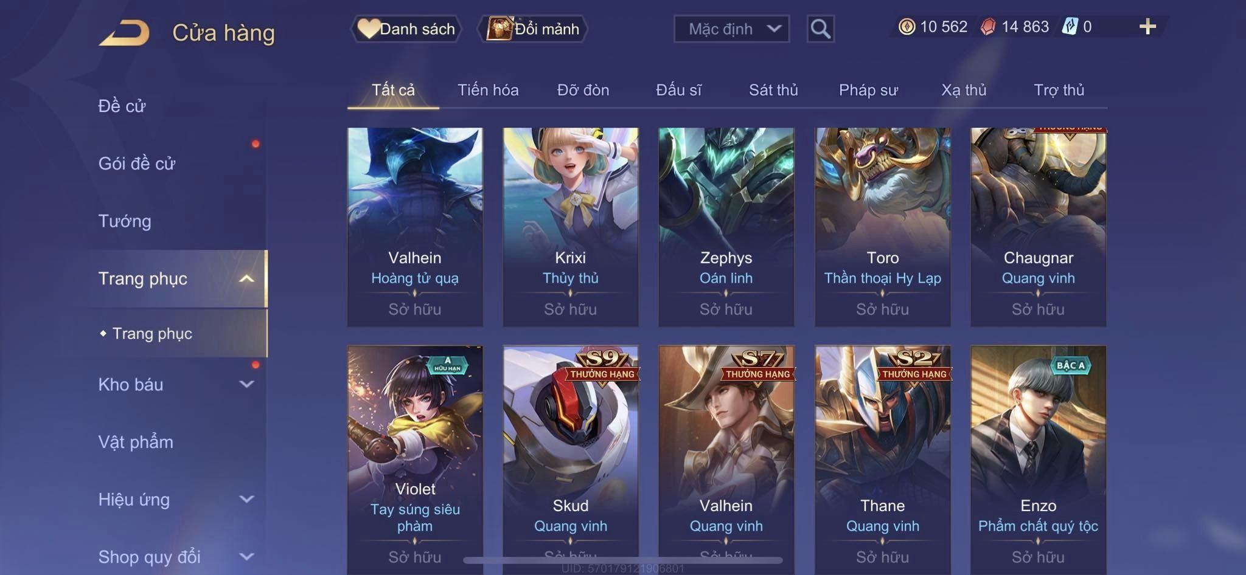Tap the plus icon to add currency
The width and height of the screenshot is (1246, 575).
coord(1147,27)
